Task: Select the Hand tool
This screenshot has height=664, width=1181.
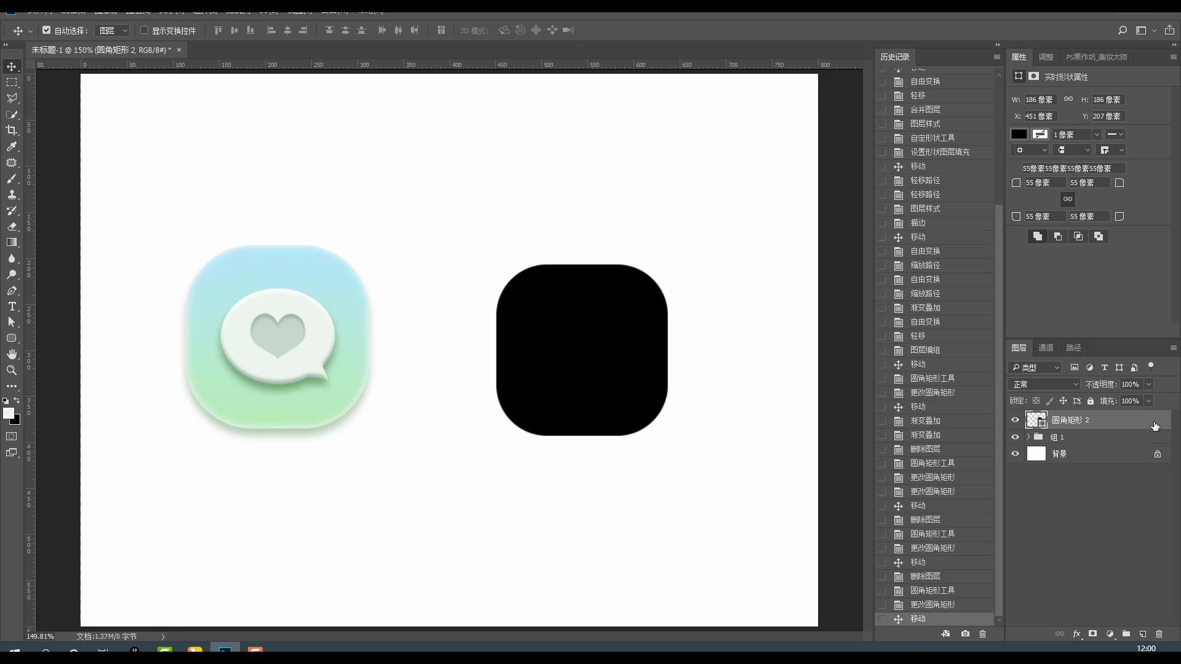Action: [x=12, y=354]
